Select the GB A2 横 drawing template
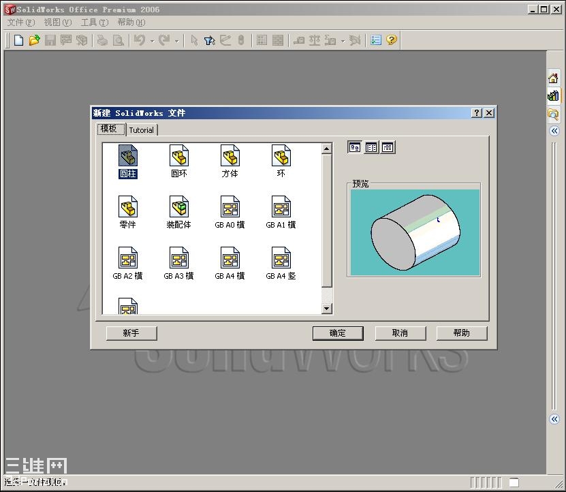 click(x=128, y=264)
